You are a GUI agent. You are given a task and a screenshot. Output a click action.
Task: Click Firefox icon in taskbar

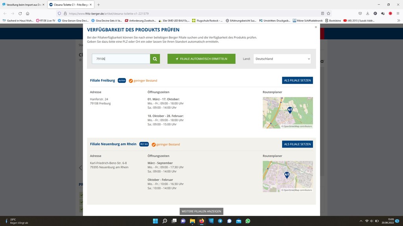(x=201, y=221)
